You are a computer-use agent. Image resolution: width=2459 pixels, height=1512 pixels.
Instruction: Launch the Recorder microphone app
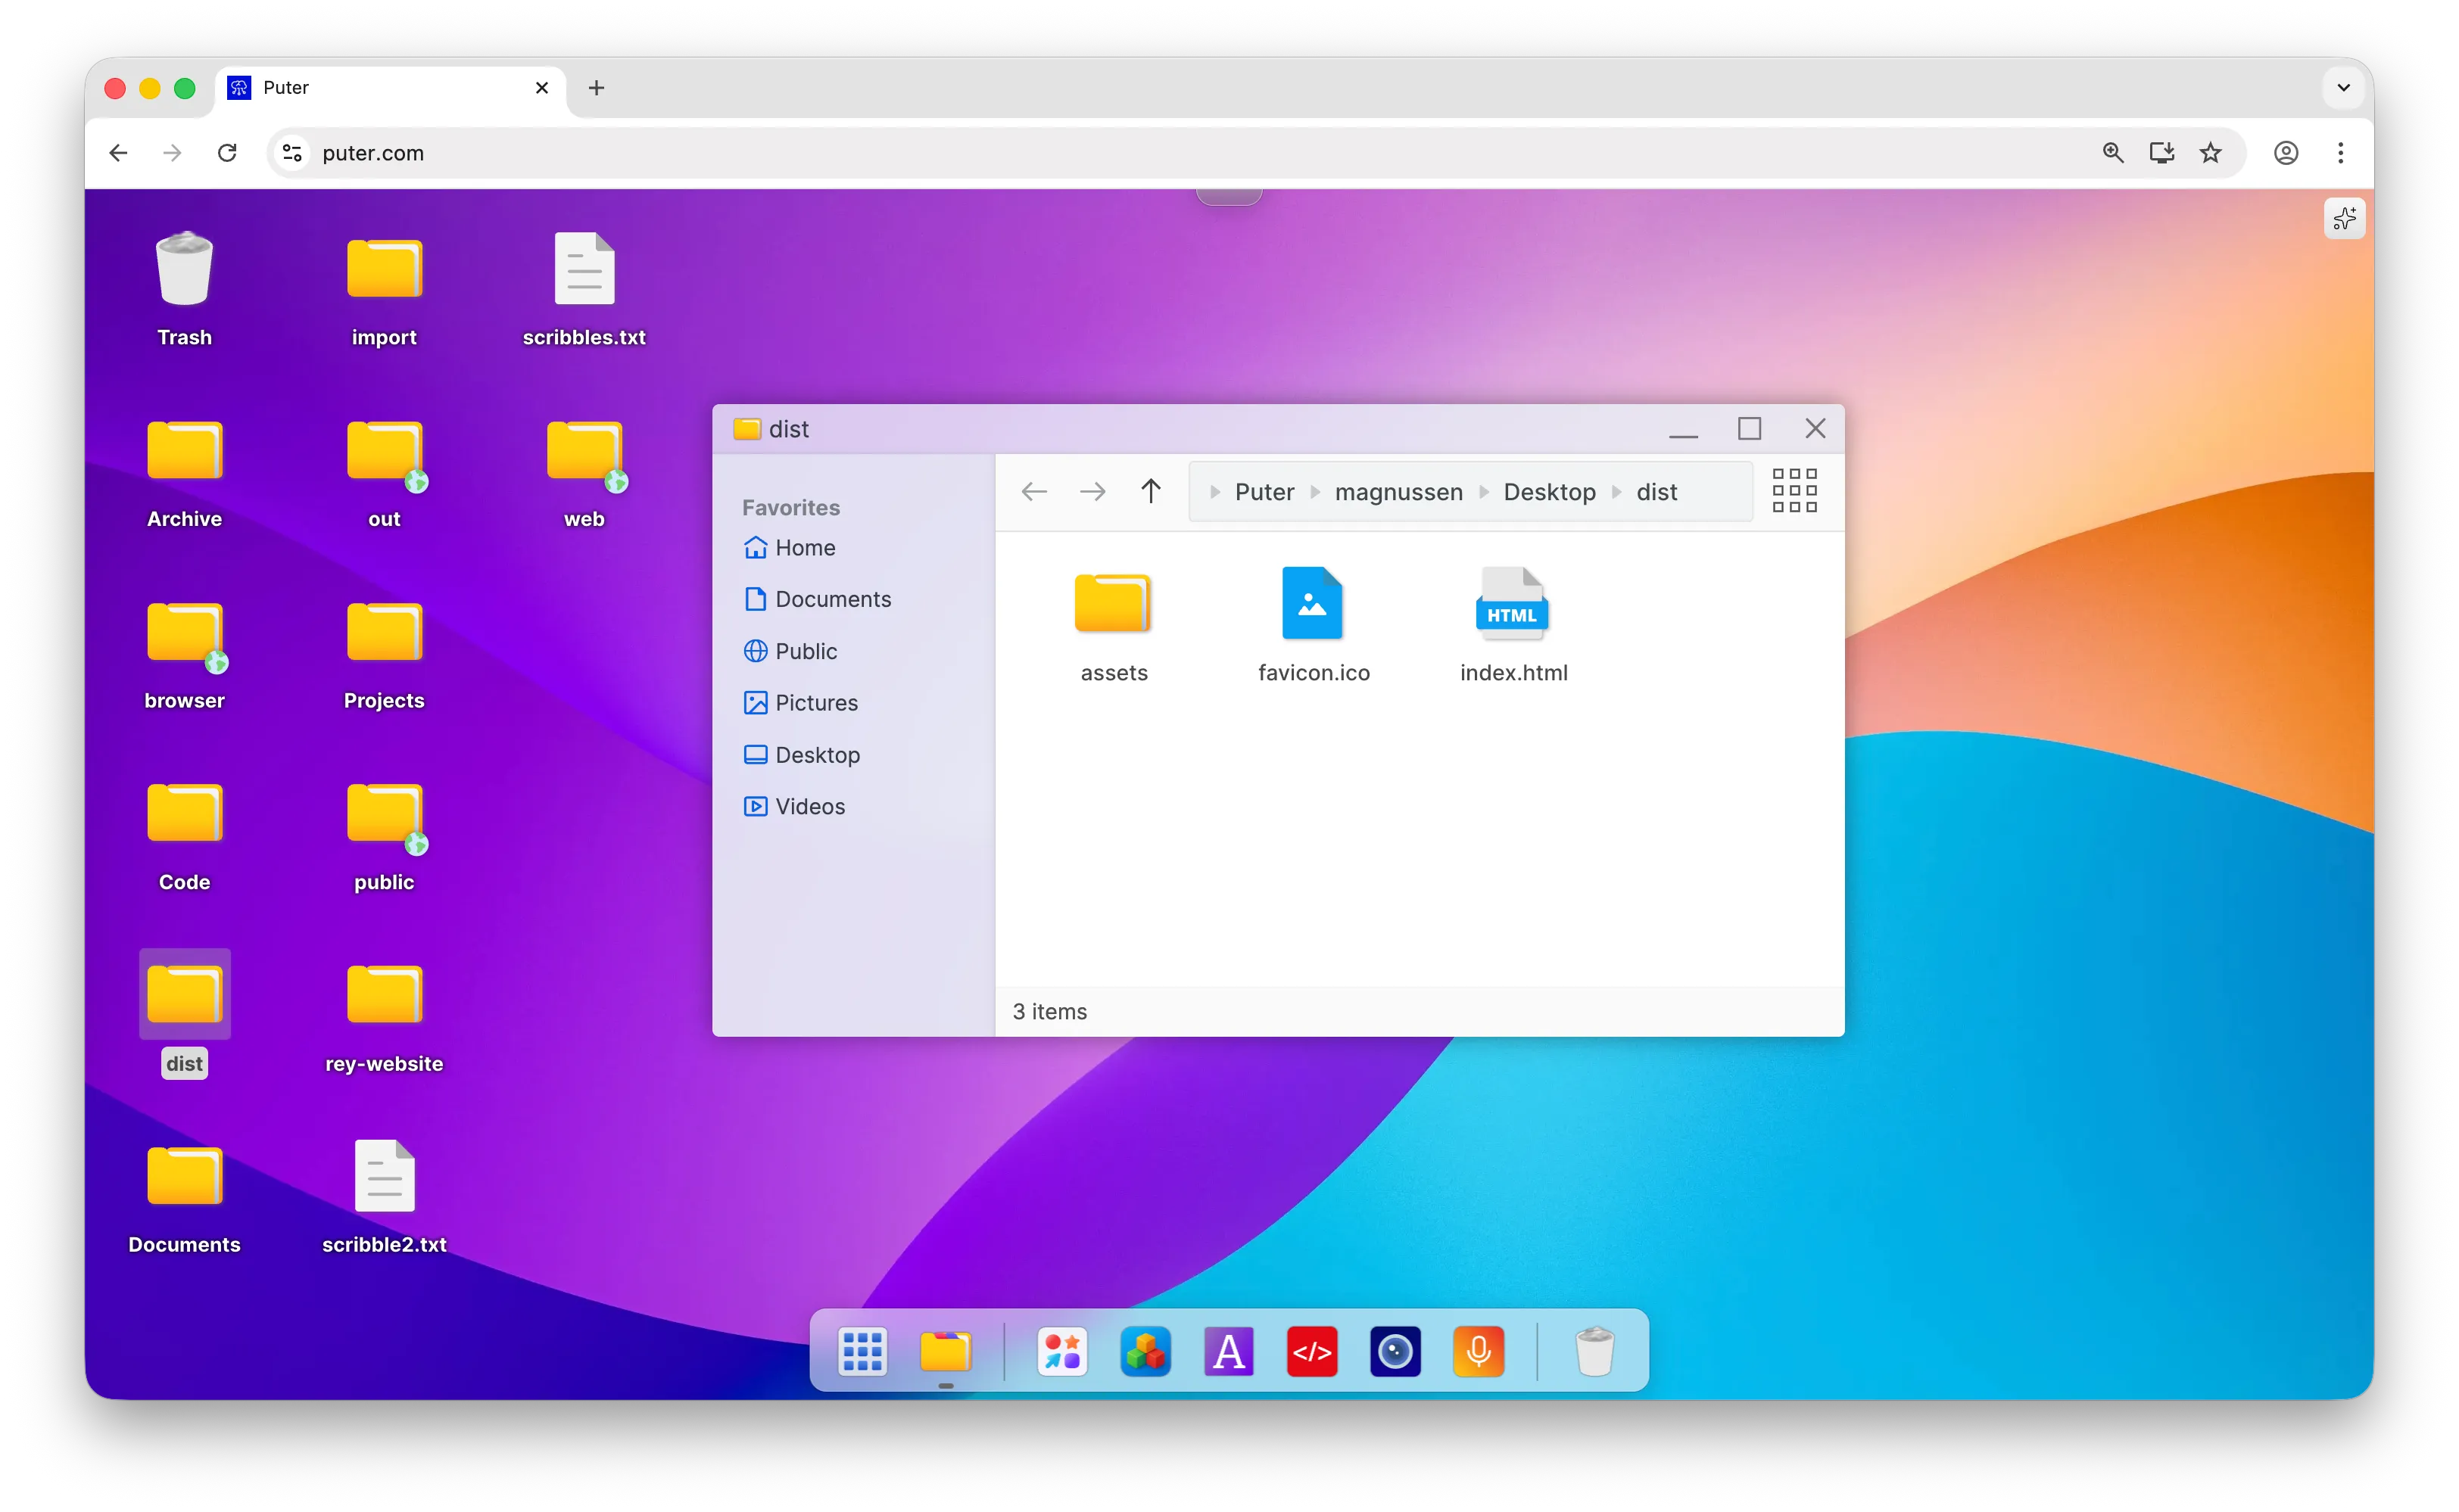click(1478, 1352)
